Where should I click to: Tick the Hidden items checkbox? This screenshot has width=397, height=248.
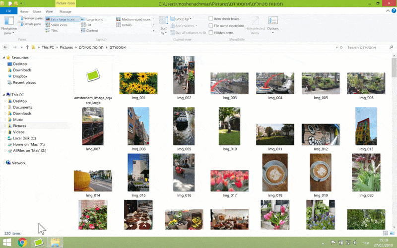(x=211, y=32)
